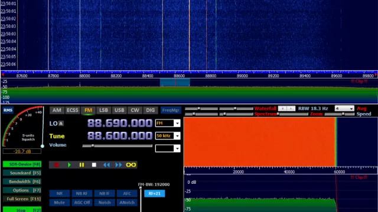Open the FreqMgr frequency manager

point(171,110)
